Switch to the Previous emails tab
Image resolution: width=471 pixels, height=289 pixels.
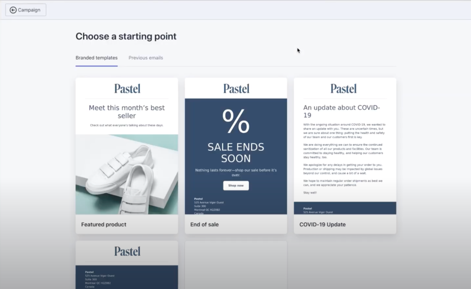click(x=146, y=57)
